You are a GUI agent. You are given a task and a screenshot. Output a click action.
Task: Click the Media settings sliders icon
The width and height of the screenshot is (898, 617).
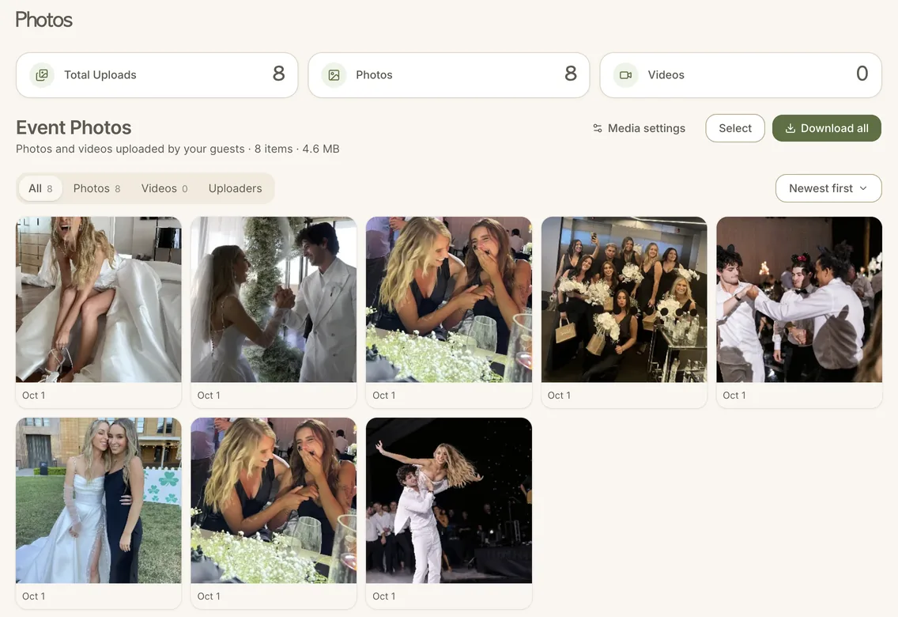click(x=598, y=128)
